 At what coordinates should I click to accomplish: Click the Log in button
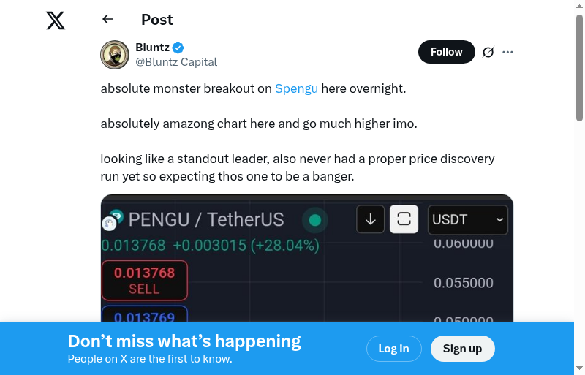[x=393, y=349]
